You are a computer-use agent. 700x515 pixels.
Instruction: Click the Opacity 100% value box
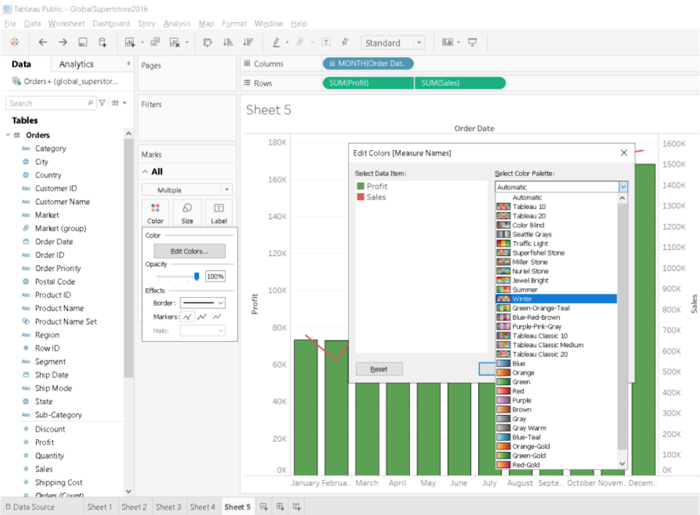coord(215,276)
